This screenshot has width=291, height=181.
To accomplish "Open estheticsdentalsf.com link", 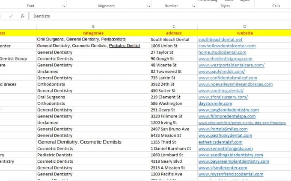I will 220,142.
